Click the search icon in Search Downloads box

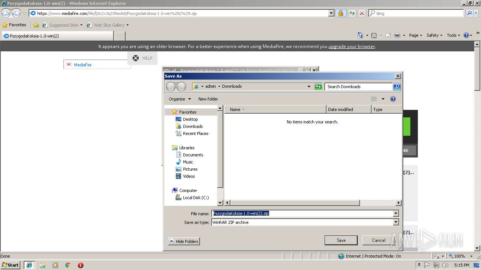[x=397, y=87]
